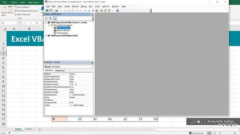Switch to Sheet2 worksheet tab in Excel
Image resolution: width=240 pixels, height=135 pixels.
click(29, 129)
